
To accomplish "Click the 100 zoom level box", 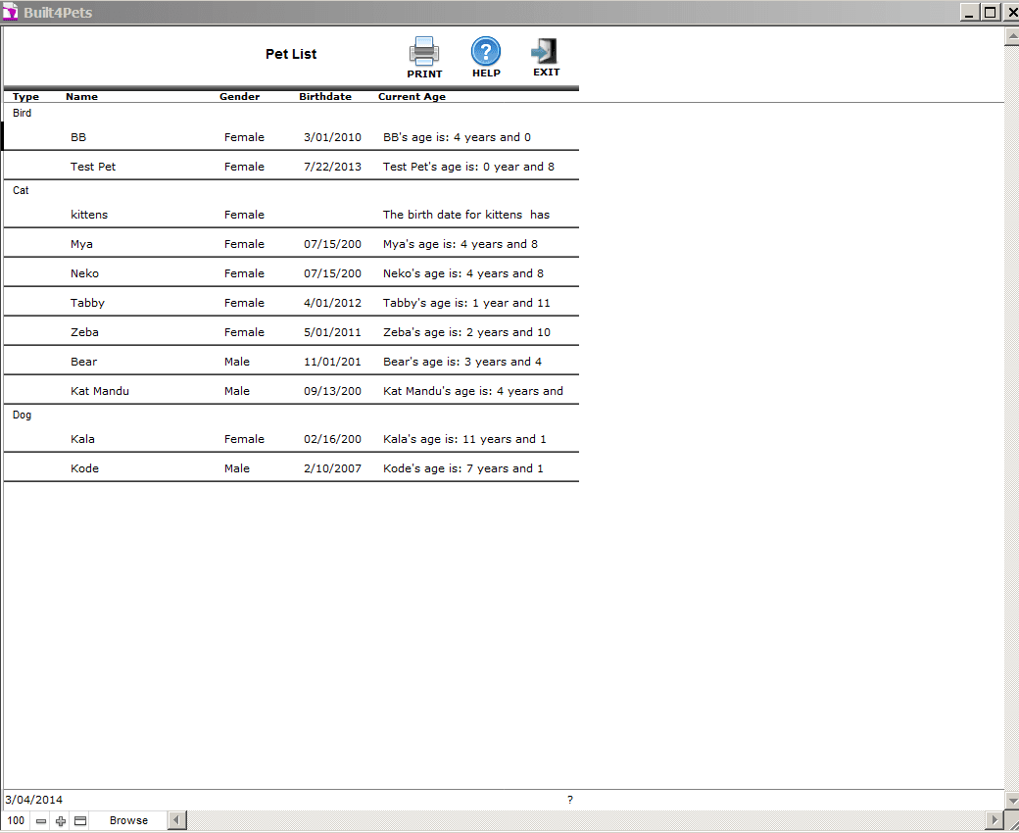I will click(x=16, y=821).
